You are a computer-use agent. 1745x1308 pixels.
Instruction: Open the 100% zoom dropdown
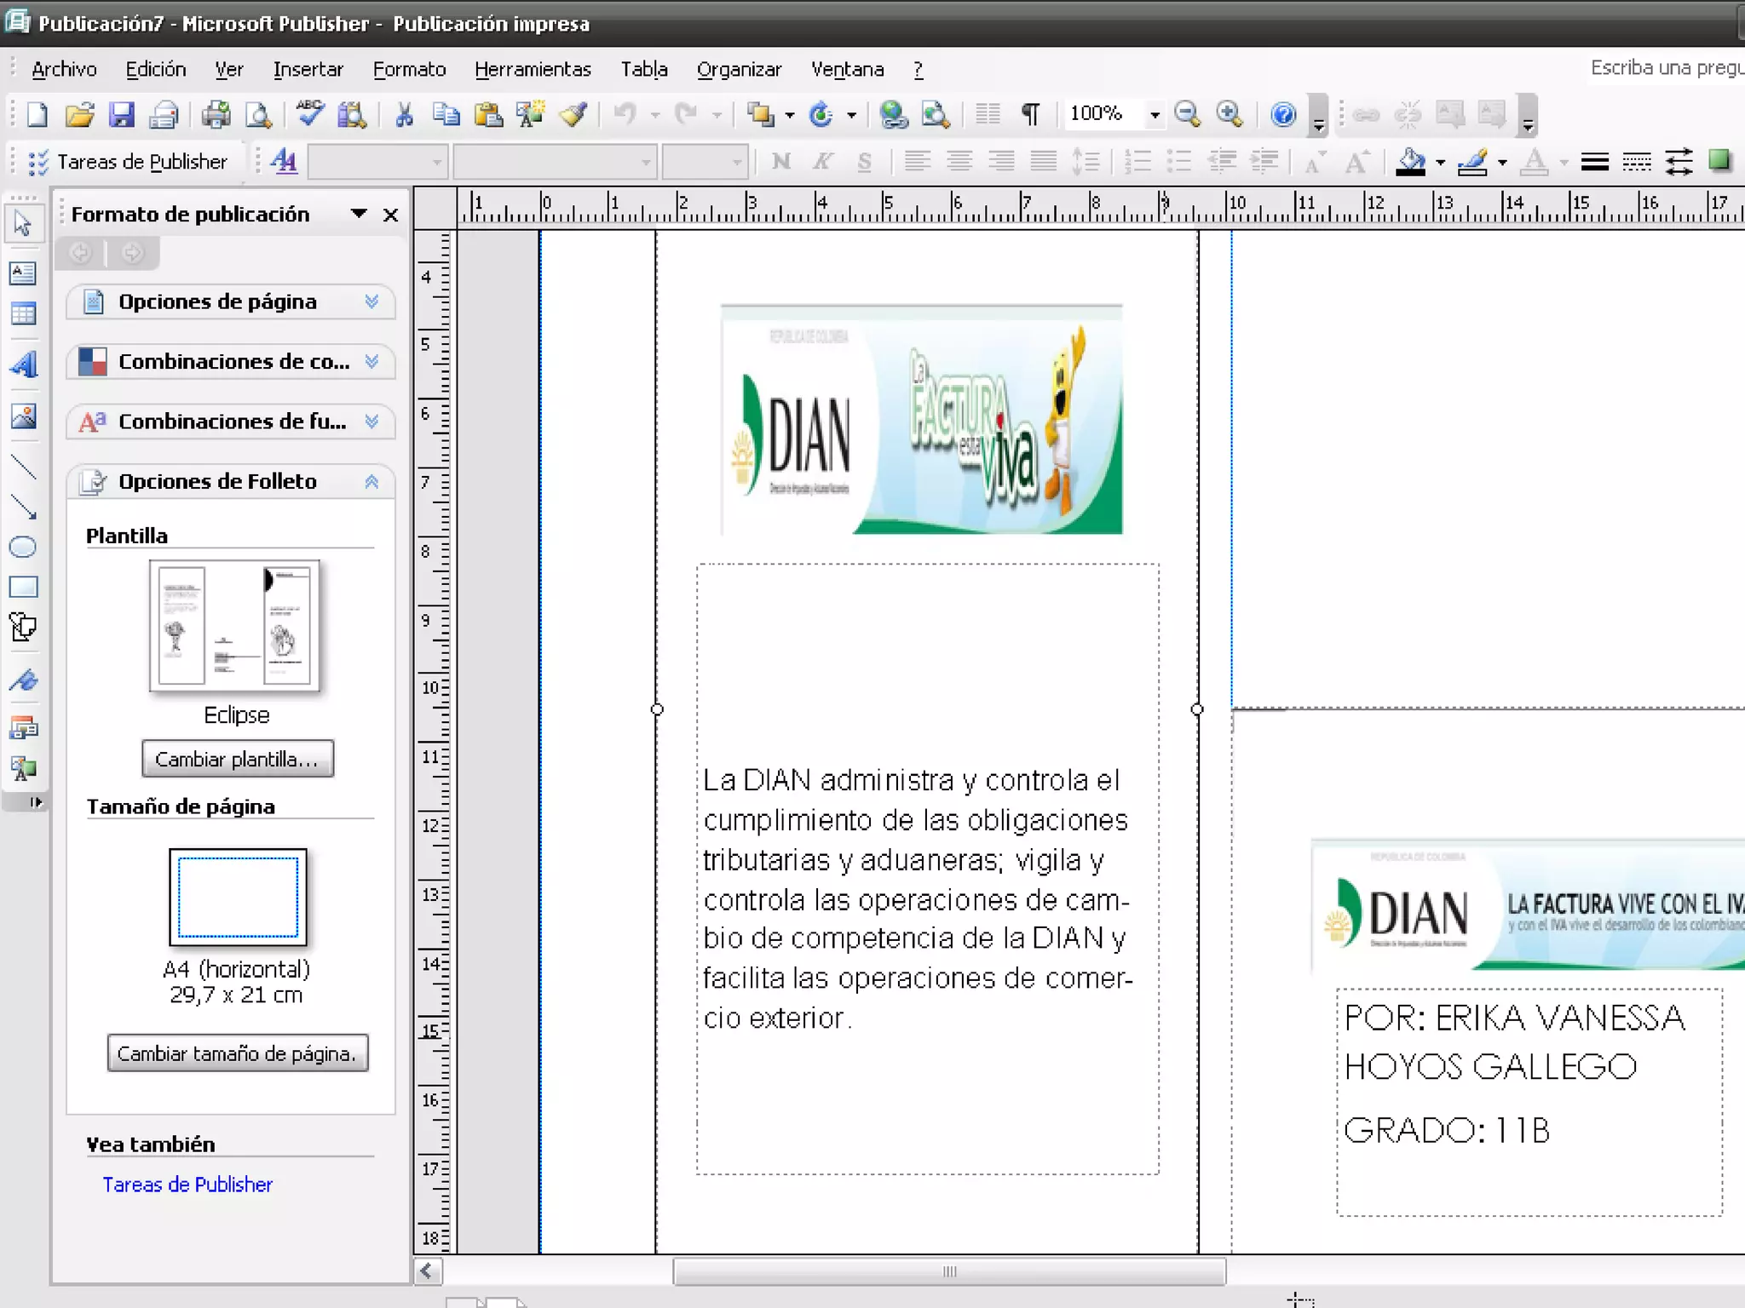coord(1155,114)
